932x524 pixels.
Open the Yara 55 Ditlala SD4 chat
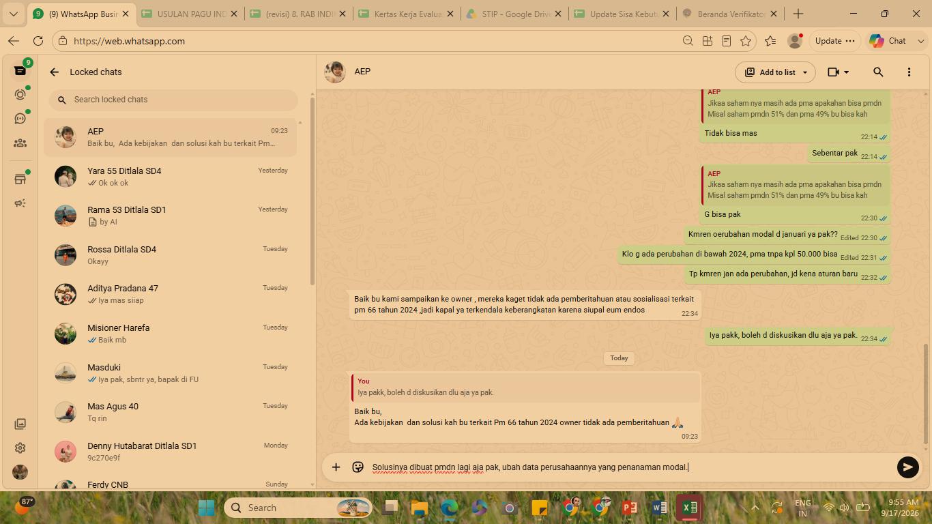click(x=171, y=177)
